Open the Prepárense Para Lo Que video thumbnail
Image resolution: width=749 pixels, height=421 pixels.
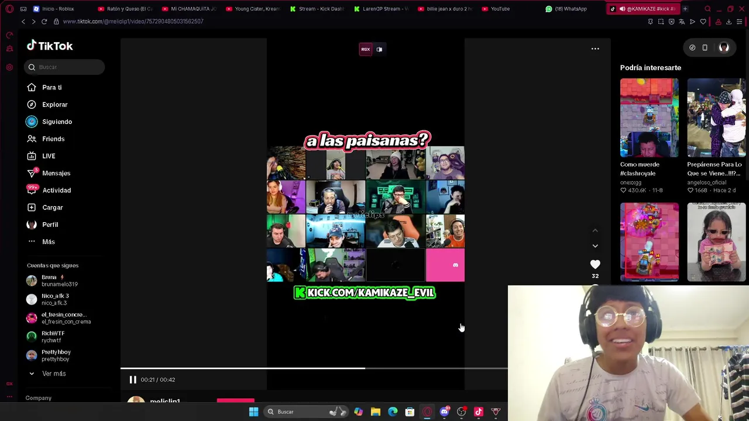pos(717,118)
